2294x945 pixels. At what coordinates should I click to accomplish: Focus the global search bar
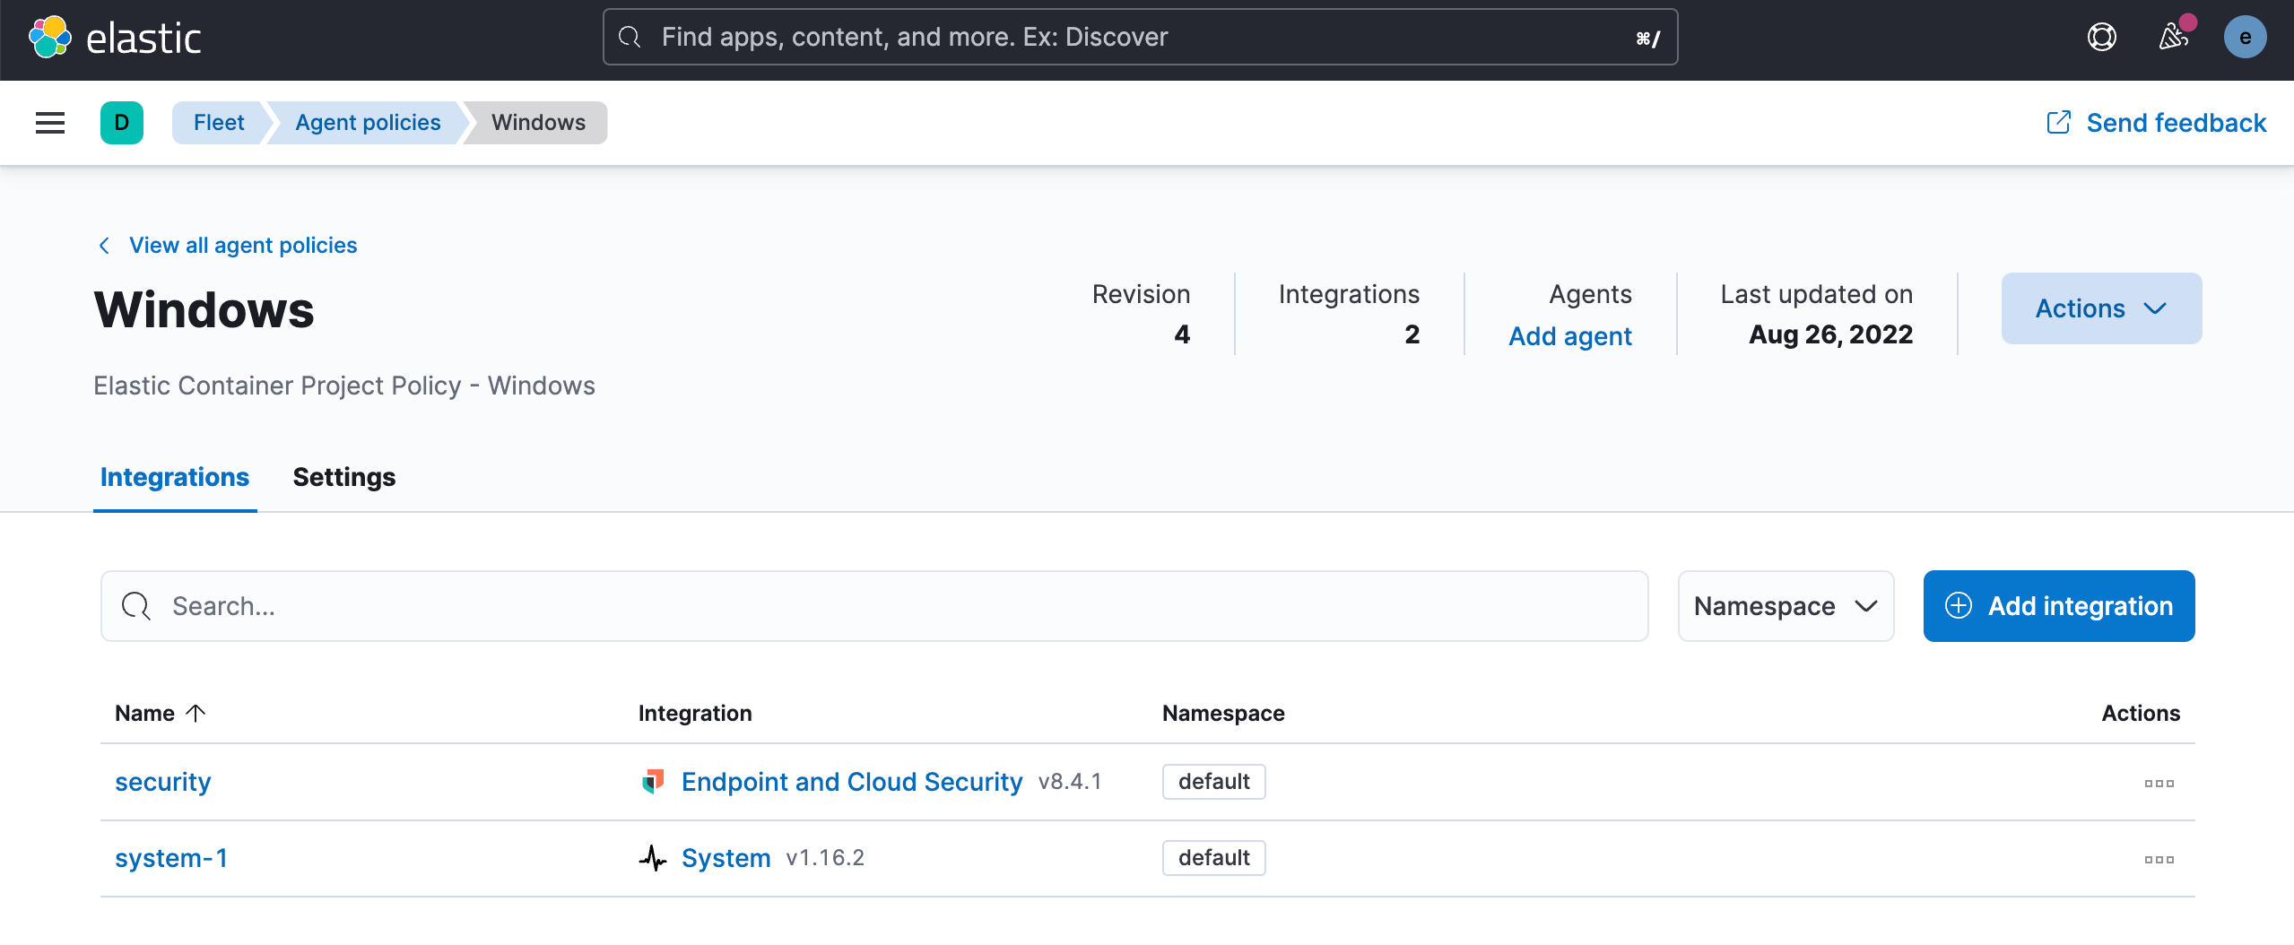[1140, 37]
